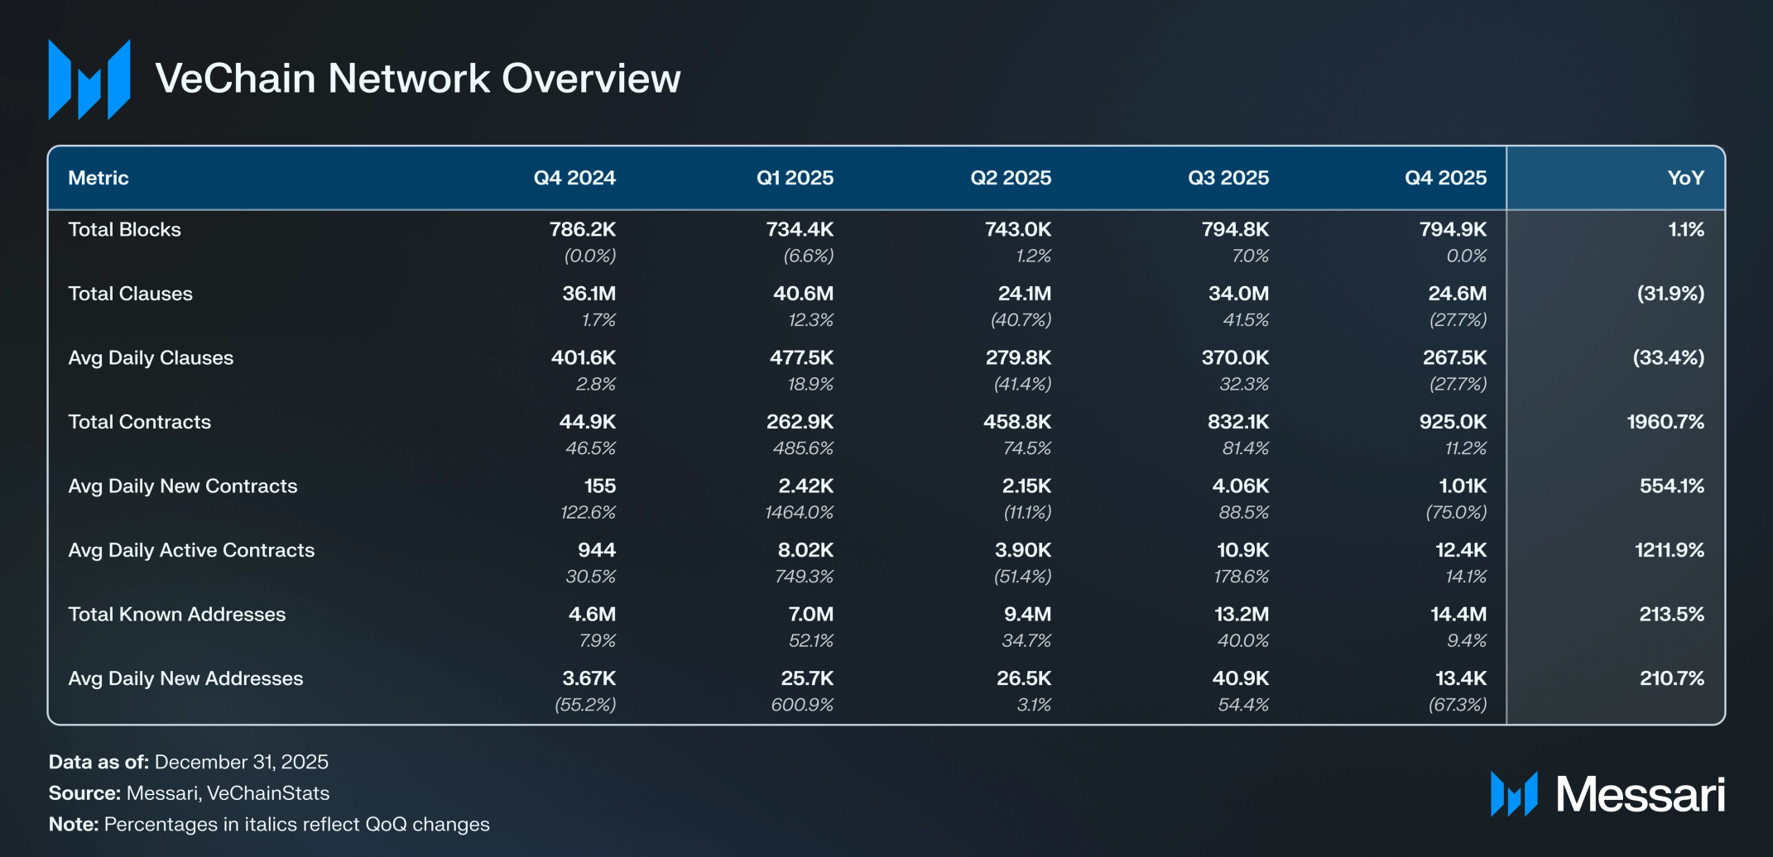The image size is (1773, 857).
Task: Click the "Messari" wordmark at bottom right
Action: (1641, 794)
